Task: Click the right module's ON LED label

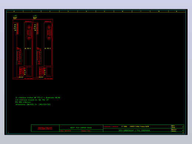Action: point(35,30)
